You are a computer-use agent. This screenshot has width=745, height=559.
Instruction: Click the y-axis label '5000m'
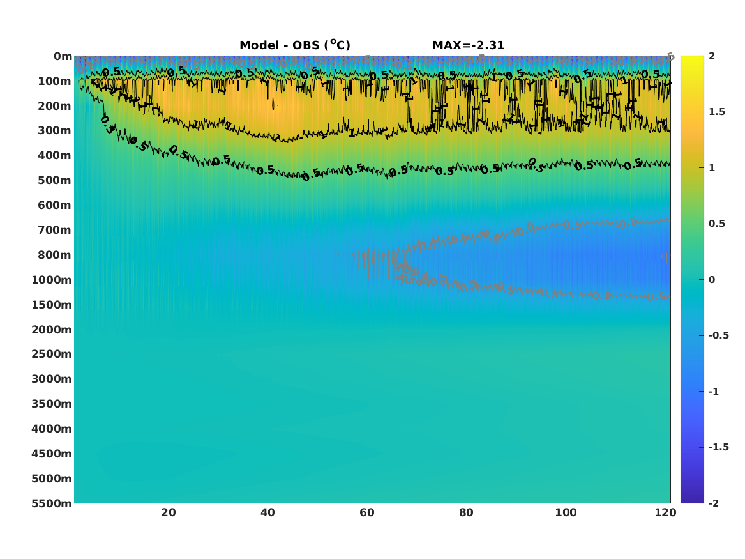52,479
